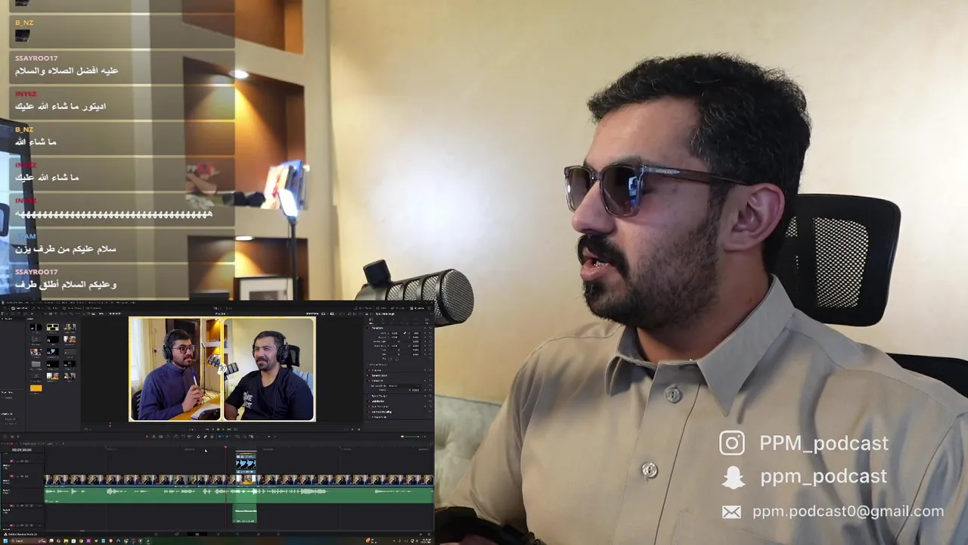Add a marker with the Marker icon

point(227,437)
